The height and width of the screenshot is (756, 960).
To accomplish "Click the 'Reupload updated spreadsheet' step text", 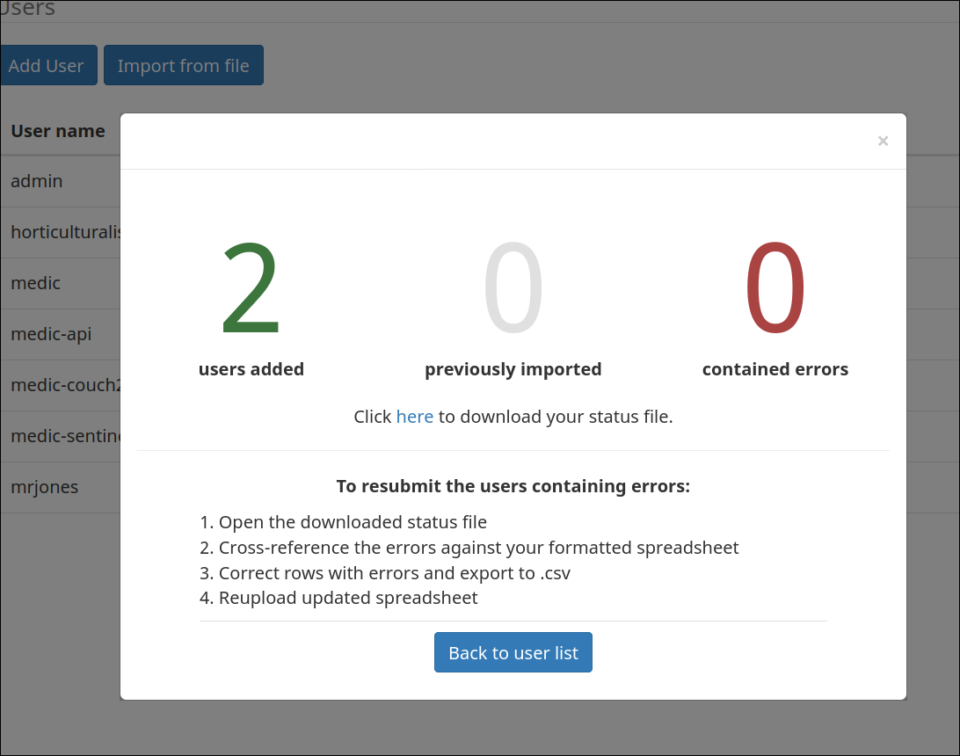I will click(348, 598).
